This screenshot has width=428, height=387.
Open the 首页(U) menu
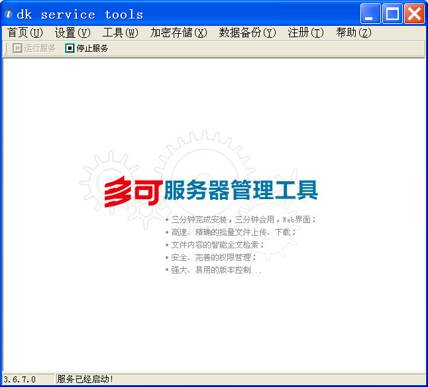pyautogui.click(x=25, y=33)
